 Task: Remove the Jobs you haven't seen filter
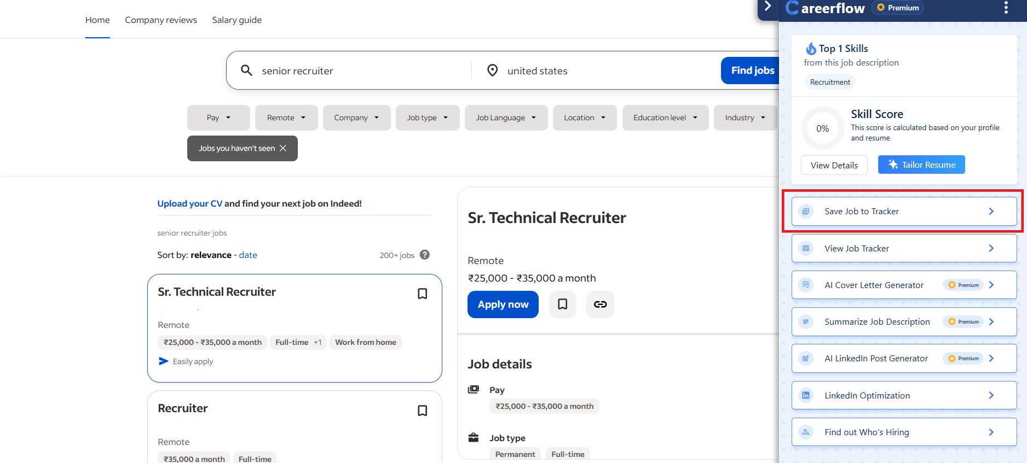283,148
